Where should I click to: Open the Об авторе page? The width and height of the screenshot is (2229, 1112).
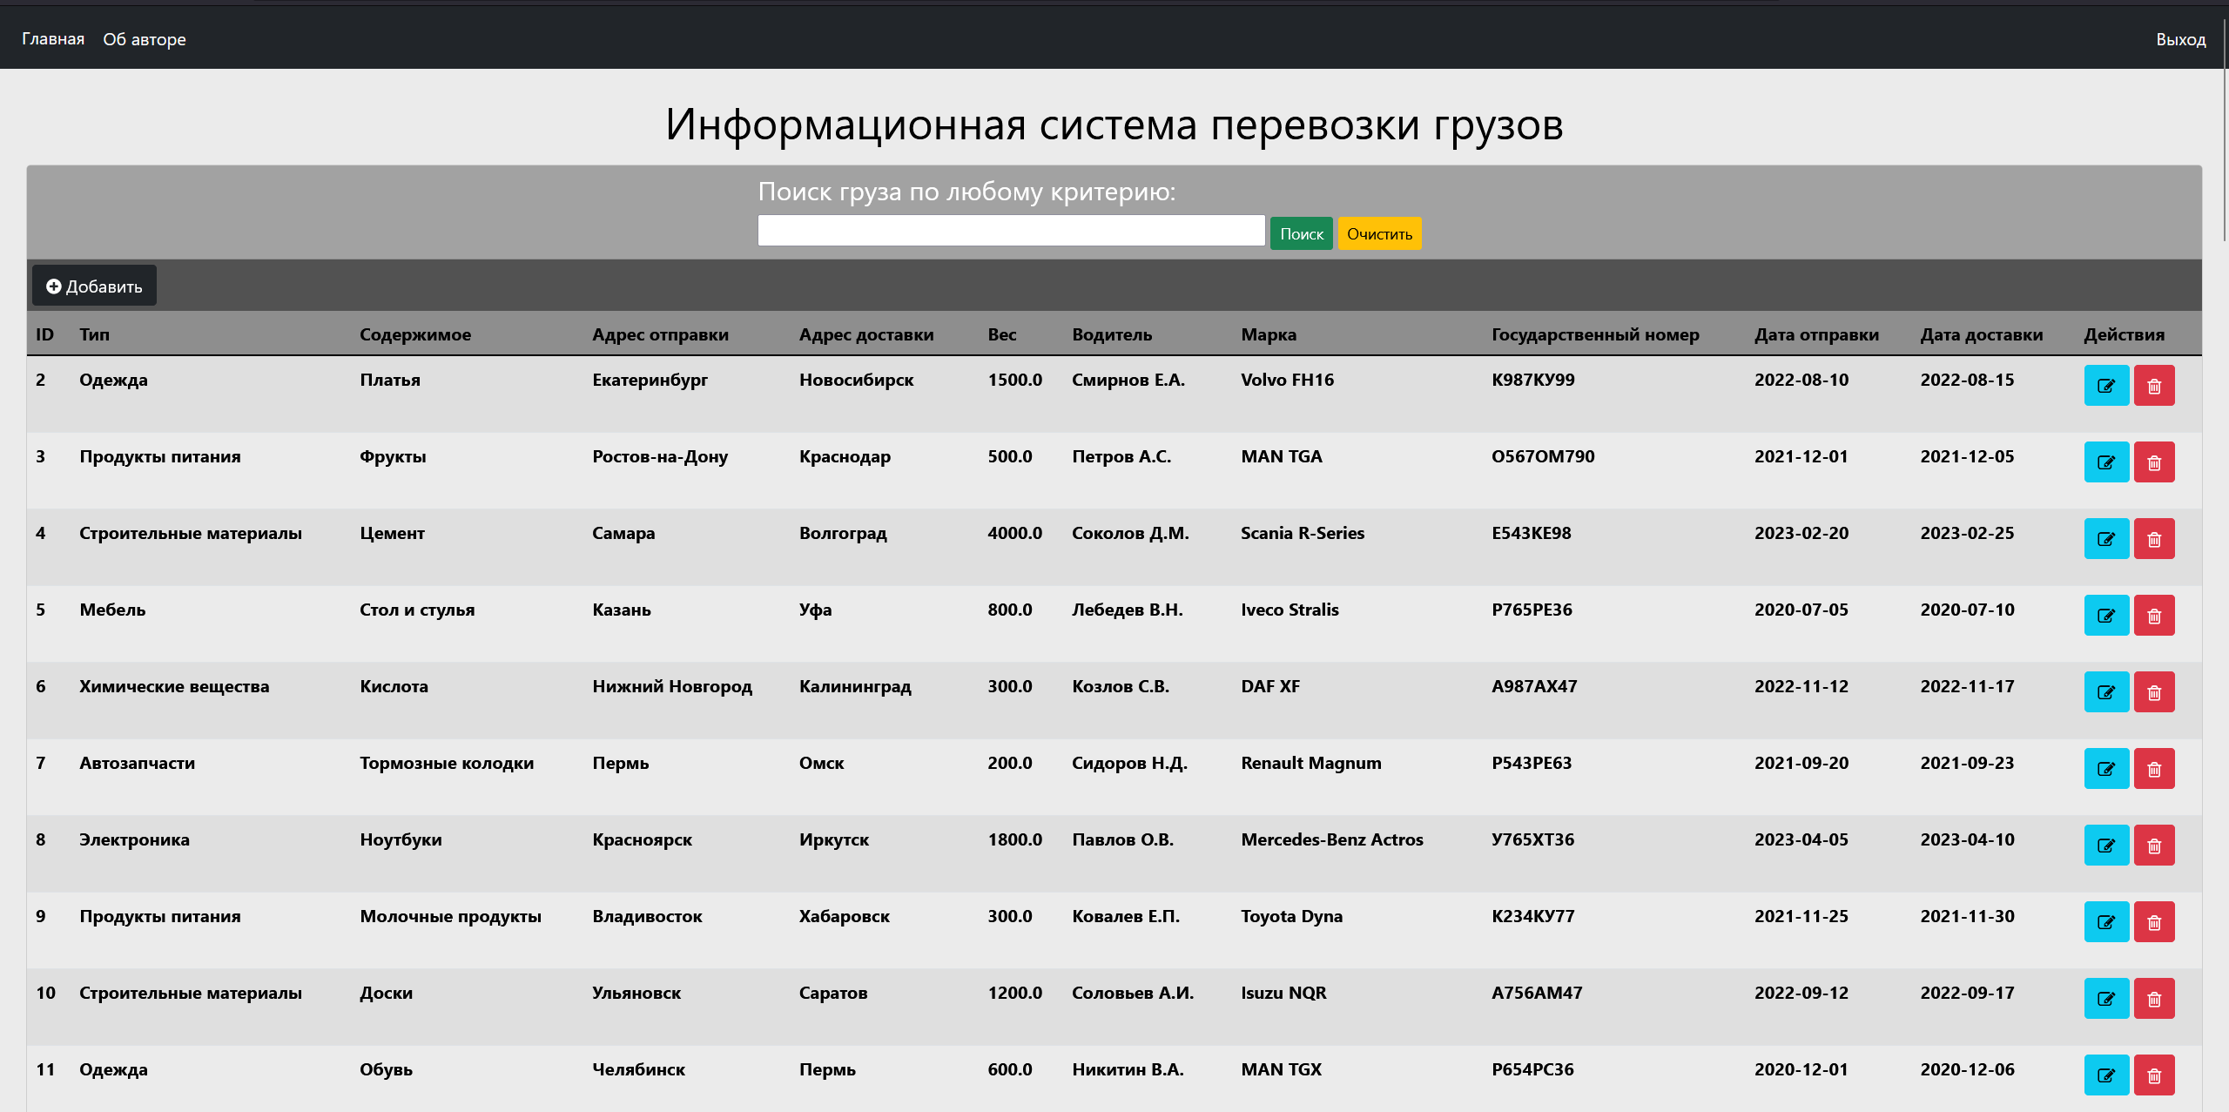(144, 38)
